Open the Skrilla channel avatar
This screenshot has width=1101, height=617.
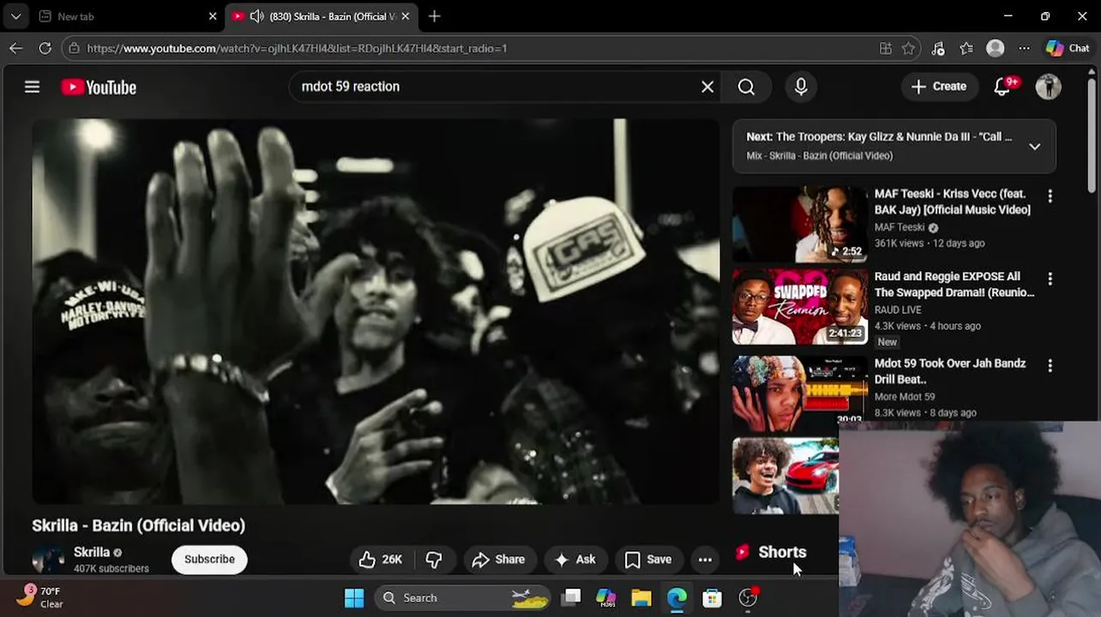point(48,560)
